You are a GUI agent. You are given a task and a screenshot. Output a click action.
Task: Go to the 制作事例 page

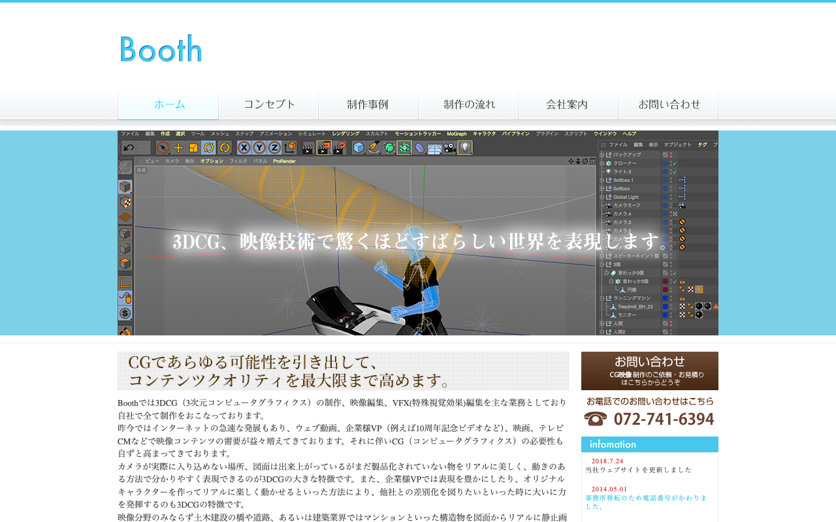(x=368, y=104)
